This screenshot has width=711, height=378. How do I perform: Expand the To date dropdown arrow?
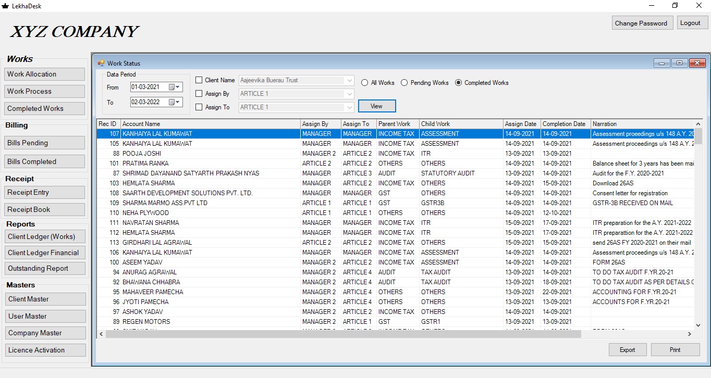[x=178, y=102]
